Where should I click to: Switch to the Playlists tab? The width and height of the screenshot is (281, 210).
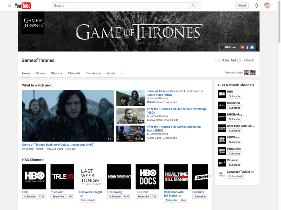tap(57, 73)
